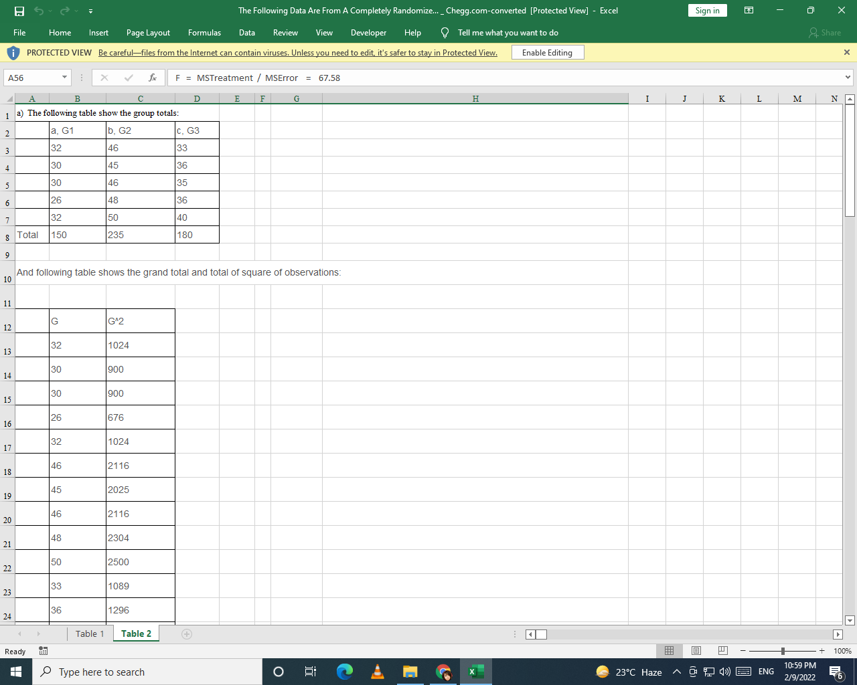
Task: Select Page Break Preview icon in status bar
Action: pos(722,650)
